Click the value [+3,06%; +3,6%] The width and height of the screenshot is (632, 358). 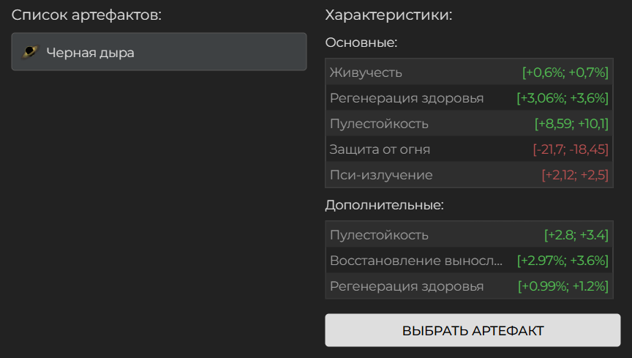[x=563, y=98]
